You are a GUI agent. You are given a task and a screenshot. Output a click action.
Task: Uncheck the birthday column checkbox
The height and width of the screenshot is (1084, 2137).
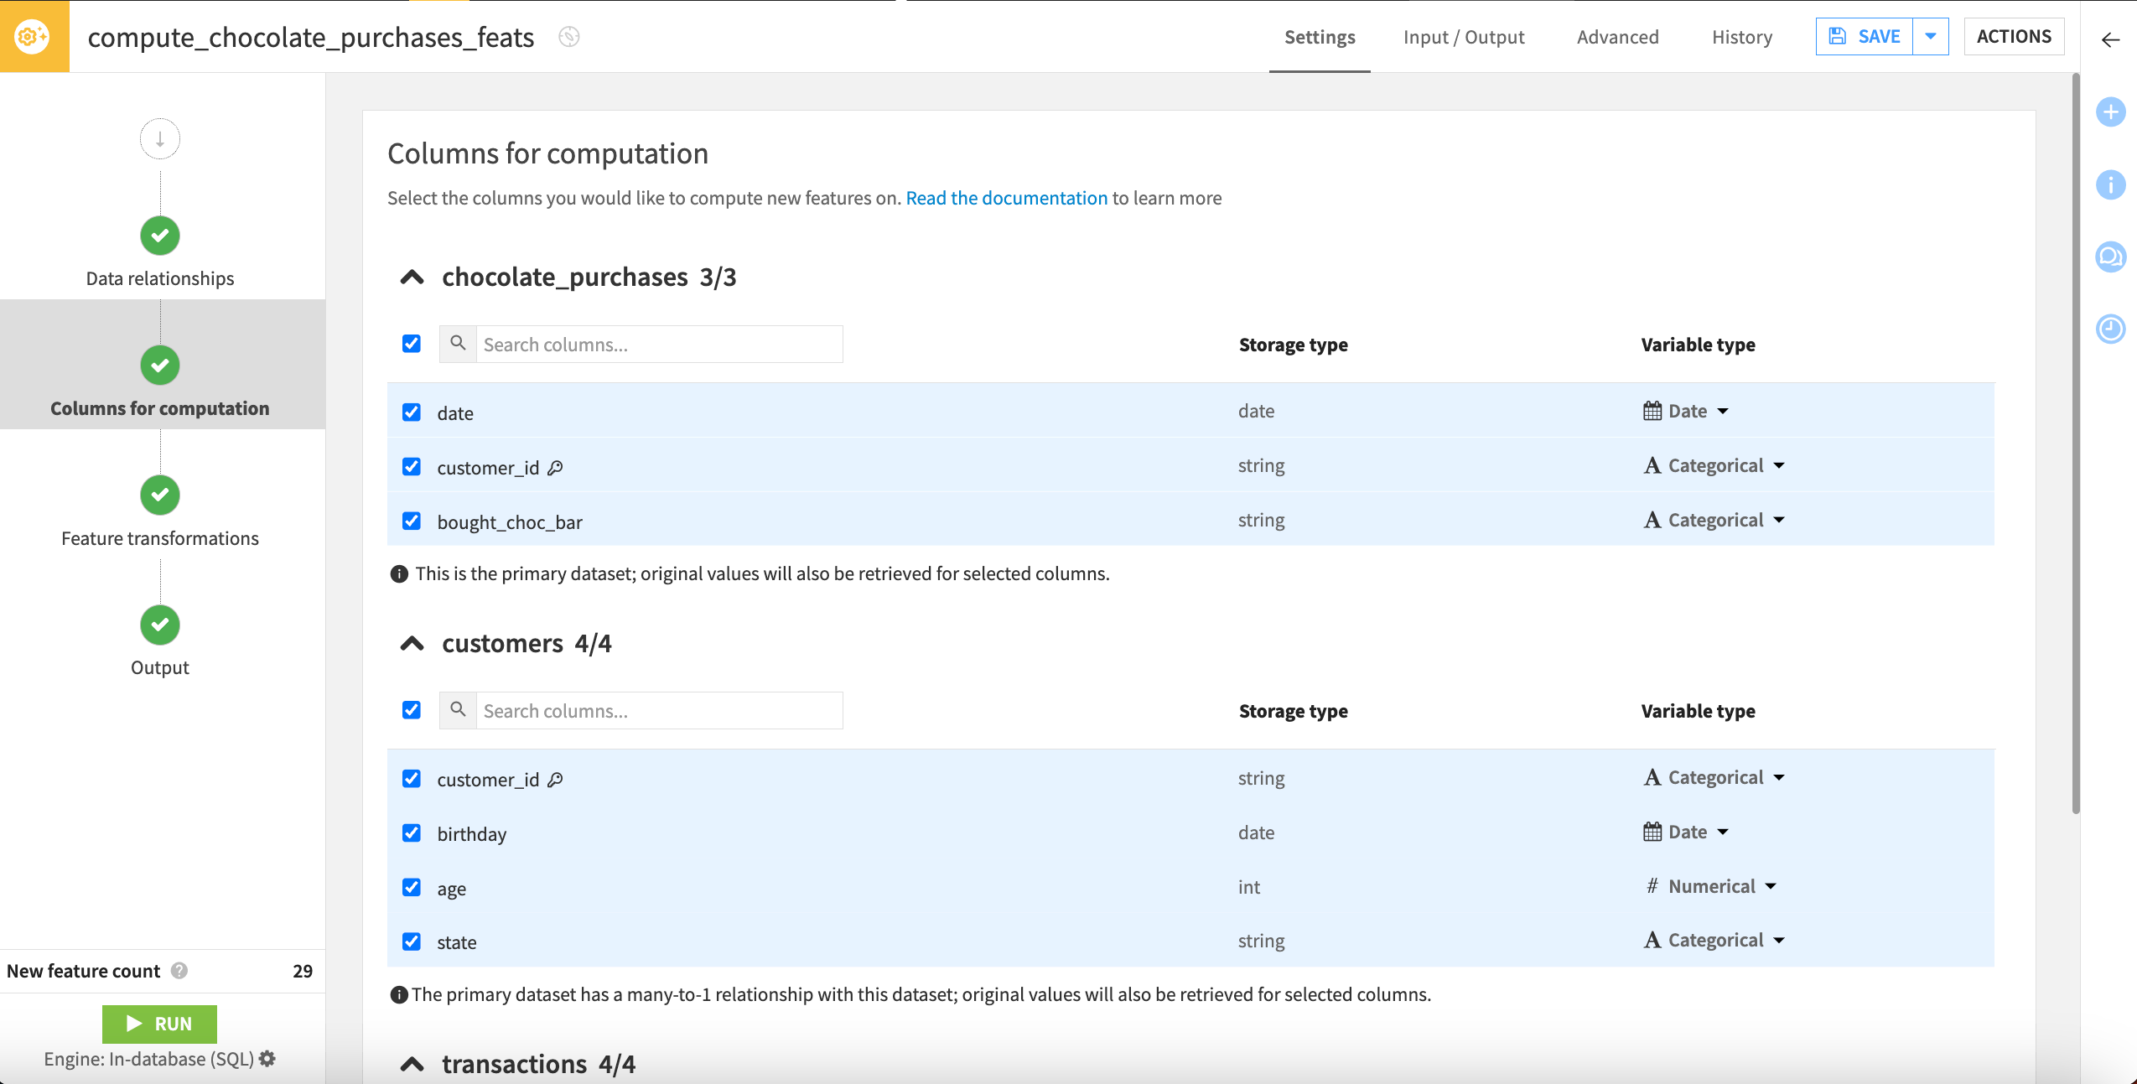pos(412,833)
